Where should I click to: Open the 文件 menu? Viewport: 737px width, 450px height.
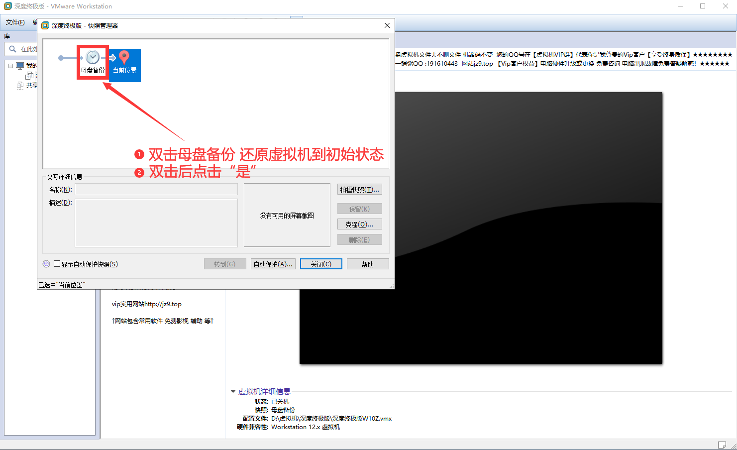[x=15, y=22]
